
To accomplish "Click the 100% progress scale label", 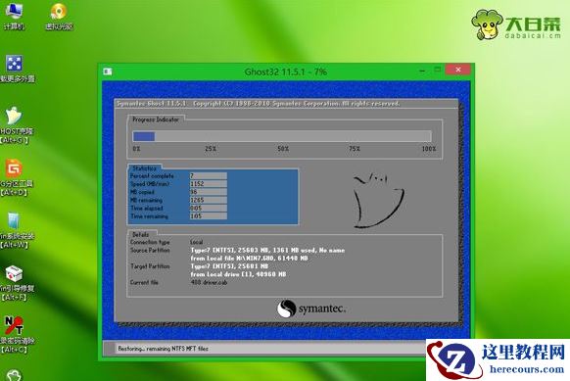I will click(429, 149).
